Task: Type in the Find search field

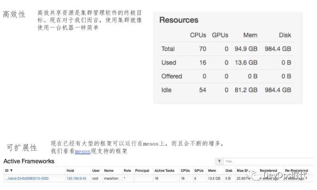Action: pyautogui.click(x=267, y=162)
